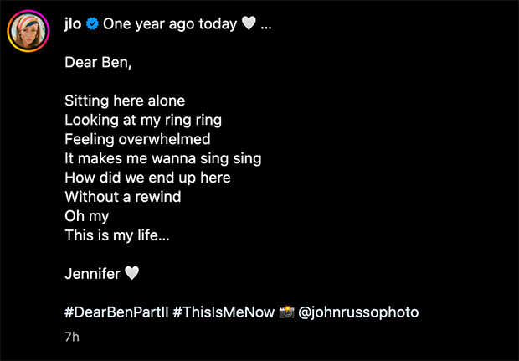
Task: Click the 'How did we end up here' line
Action: pos(147,178)
